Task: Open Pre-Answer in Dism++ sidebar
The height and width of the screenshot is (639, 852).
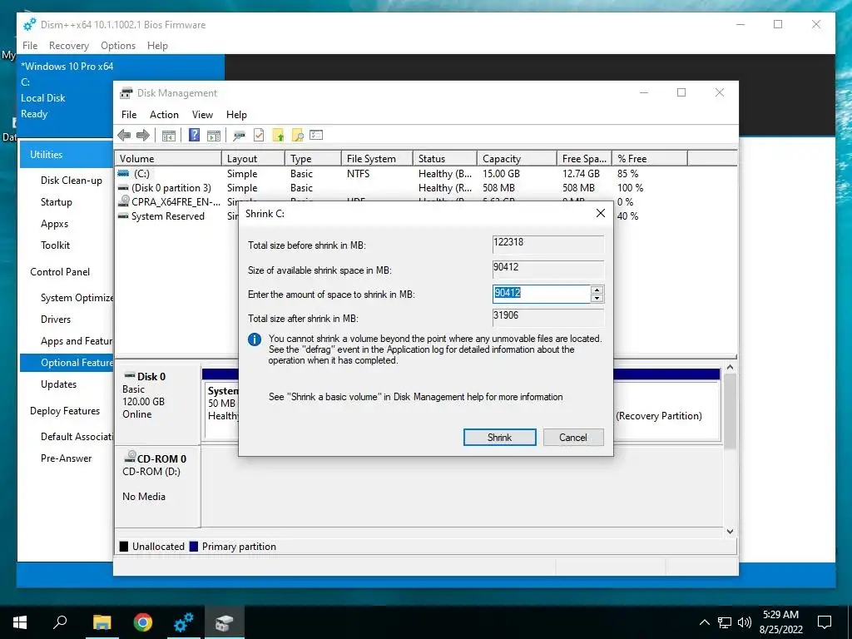Action: 67,458
